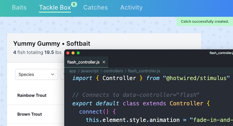
Task: Click the 'connect()' method name in code
Action: tap(94, 112)
